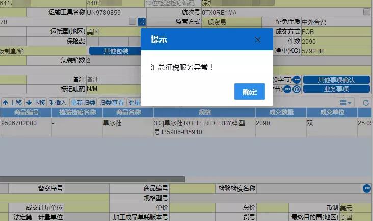Click the packaging type field 纸制盒/箱

(43, 51)
